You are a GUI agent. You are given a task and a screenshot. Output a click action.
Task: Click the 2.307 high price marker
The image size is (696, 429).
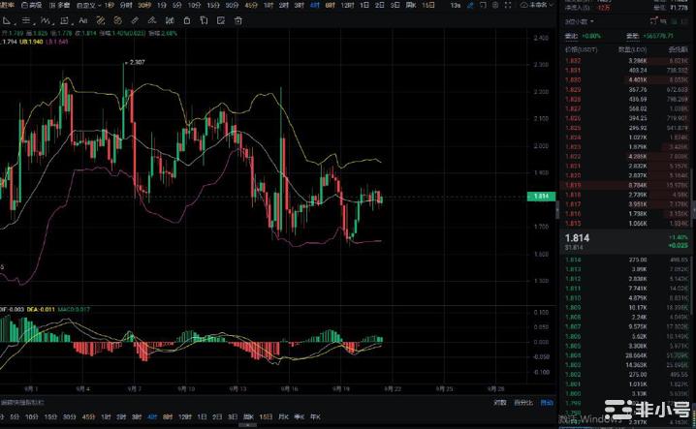(x=137, y=62)
